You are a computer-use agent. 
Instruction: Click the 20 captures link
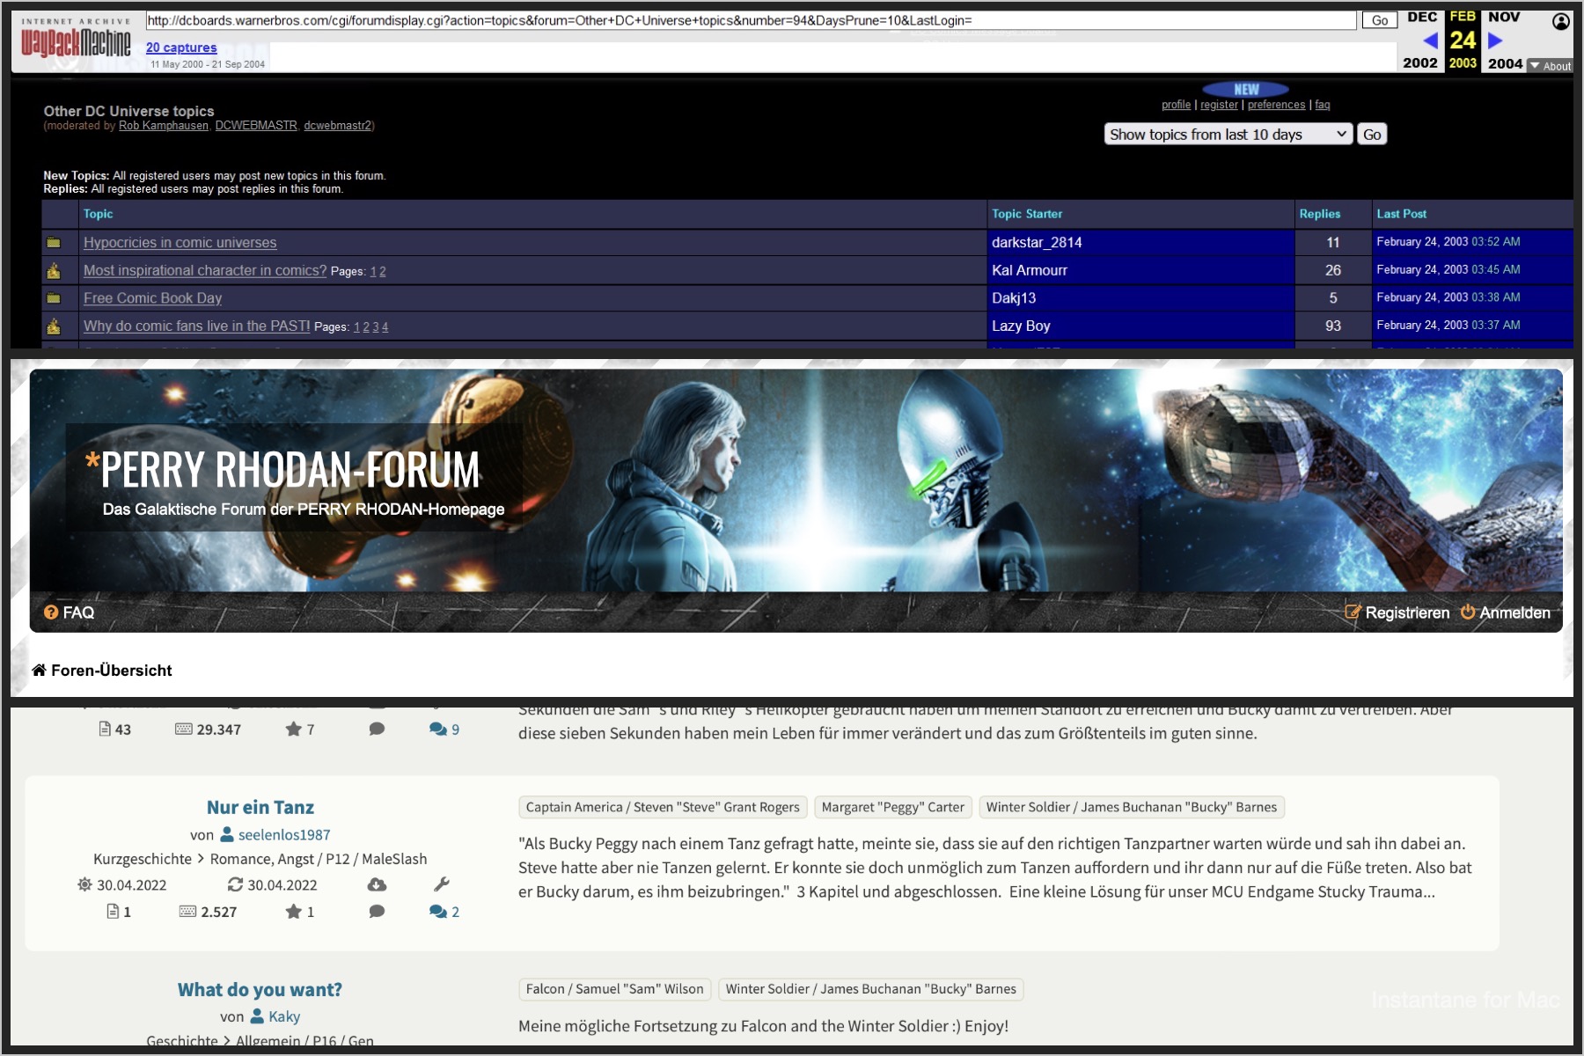click(181, 48)
